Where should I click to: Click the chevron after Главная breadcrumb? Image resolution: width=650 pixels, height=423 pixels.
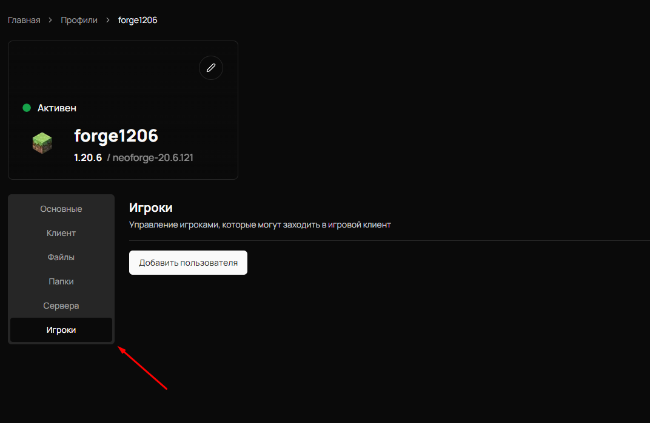click(x=50, y=21)
